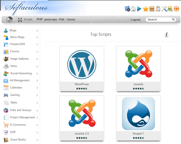The height and width of the screenshot is (144, 181).
Task: Open the Drupal 7 script name link
Action: click(138, 134)
